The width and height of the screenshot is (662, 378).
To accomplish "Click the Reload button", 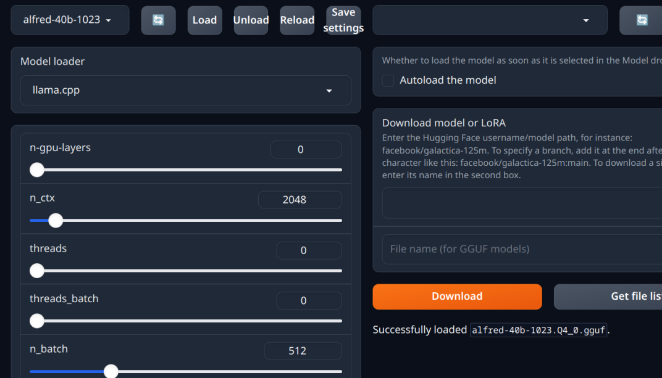I will tap(297, 20).
